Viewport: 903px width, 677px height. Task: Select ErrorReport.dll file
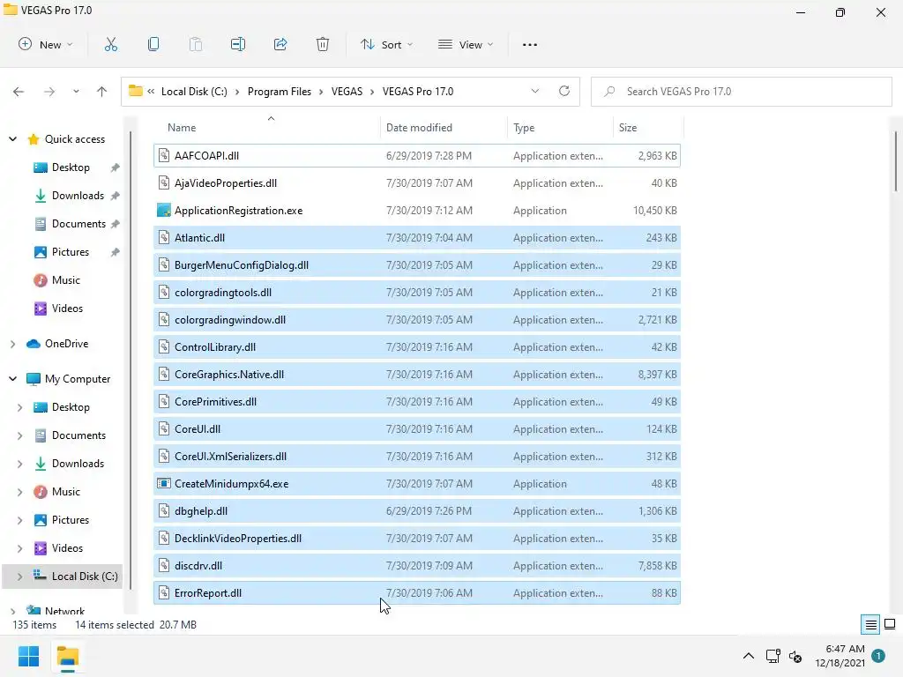(x=417, y=593)
